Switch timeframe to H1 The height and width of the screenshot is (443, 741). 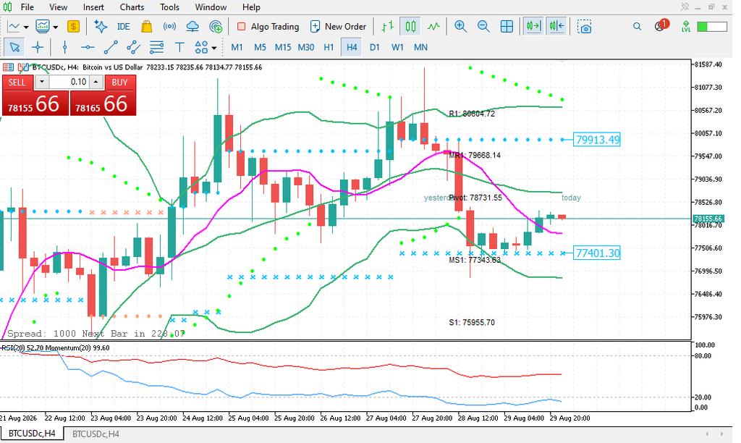point(329,47)
